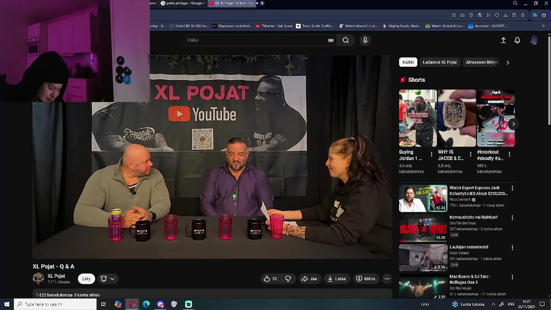Open Korvaushoito vai Raittius thumbnail
551x310 pixels.
(x=423, y=228)
